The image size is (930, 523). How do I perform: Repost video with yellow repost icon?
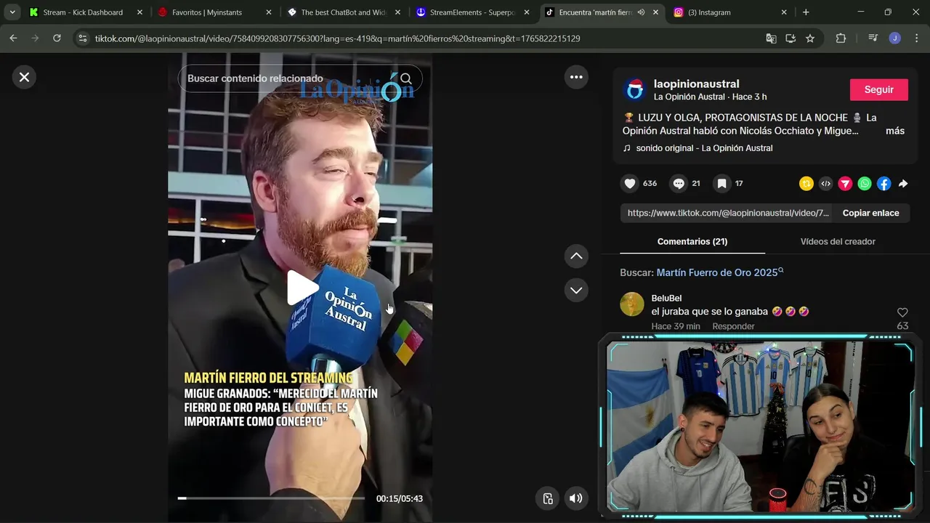pyautogui.click(x=806, y=184)
